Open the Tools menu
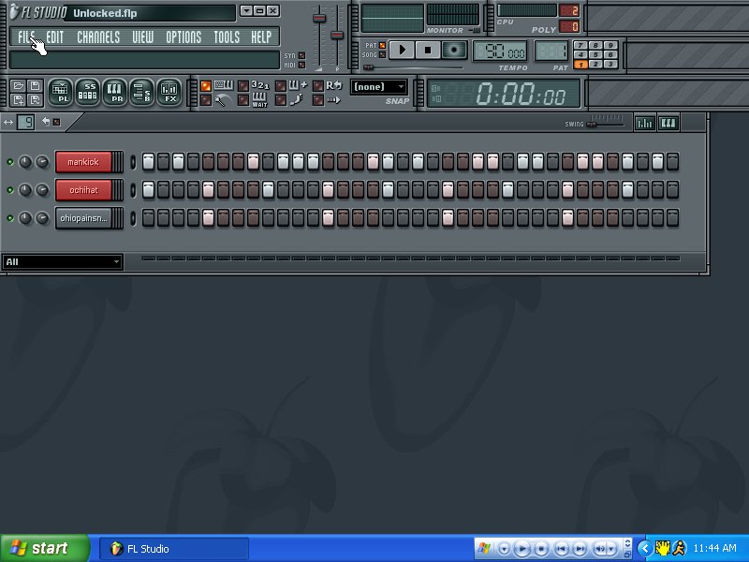The image size is (749, 562). [227, 37]
